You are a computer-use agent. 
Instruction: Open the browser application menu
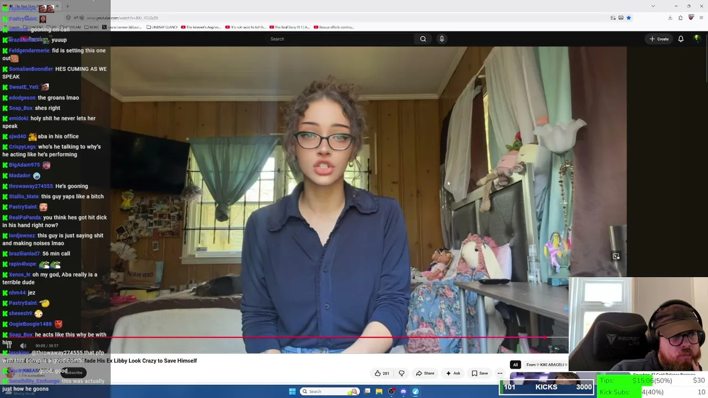pyautogui.click(x=701, y=18)
